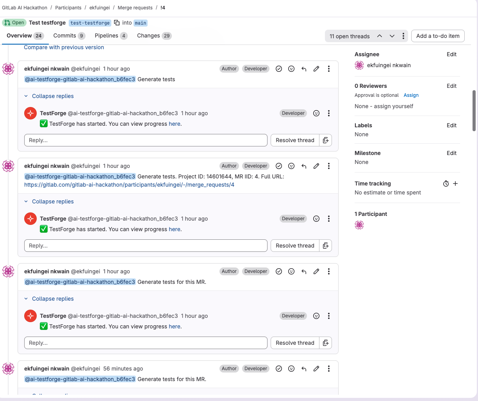Click Reply field in first thread
This screenshot has width=478, height=401.
146,140
